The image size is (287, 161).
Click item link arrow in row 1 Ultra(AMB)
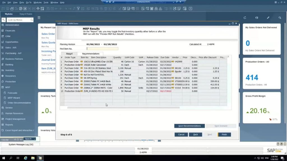[82, 61]
